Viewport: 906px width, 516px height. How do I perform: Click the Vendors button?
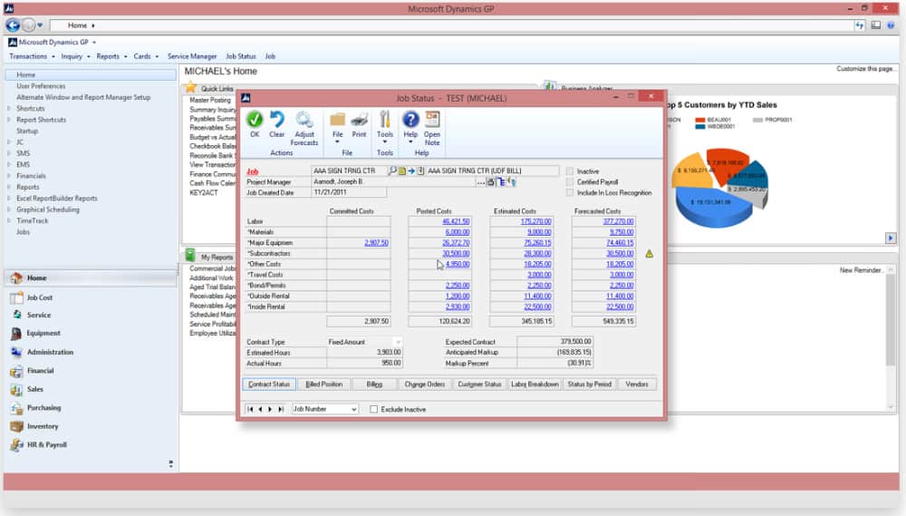[x=637, y=385]
